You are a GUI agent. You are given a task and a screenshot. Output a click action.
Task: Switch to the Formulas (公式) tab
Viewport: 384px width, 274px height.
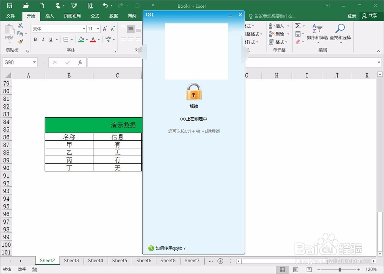tap(95, 16)
